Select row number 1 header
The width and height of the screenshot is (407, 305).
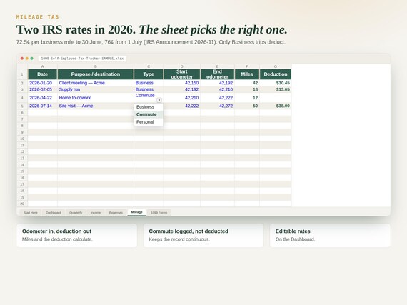[22, 74]
